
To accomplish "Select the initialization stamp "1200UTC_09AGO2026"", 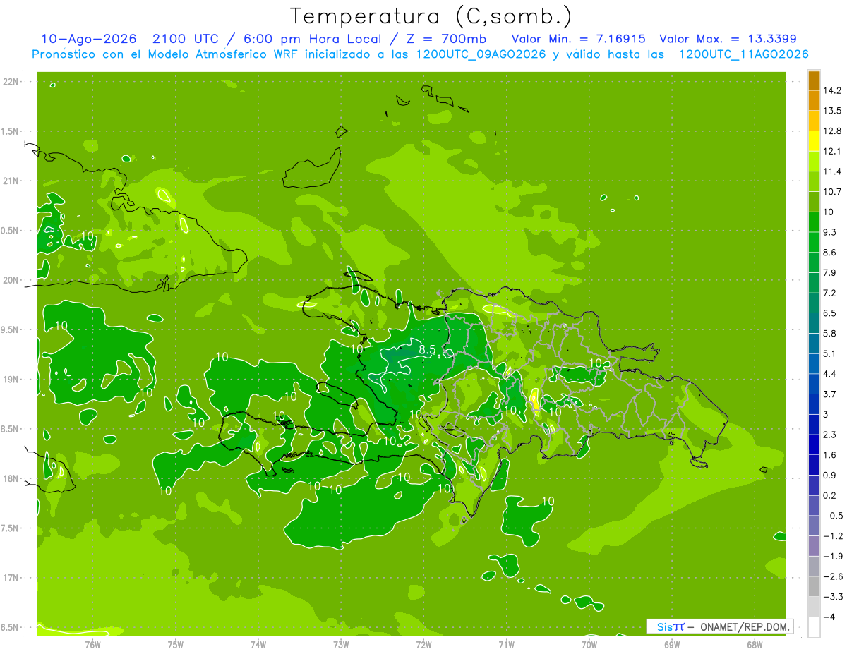I will click(x=481, y=54).
